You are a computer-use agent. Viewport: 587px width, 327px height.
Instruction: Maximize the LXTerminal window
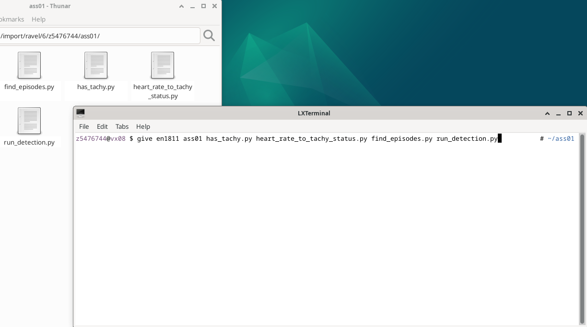pos(569,113)
